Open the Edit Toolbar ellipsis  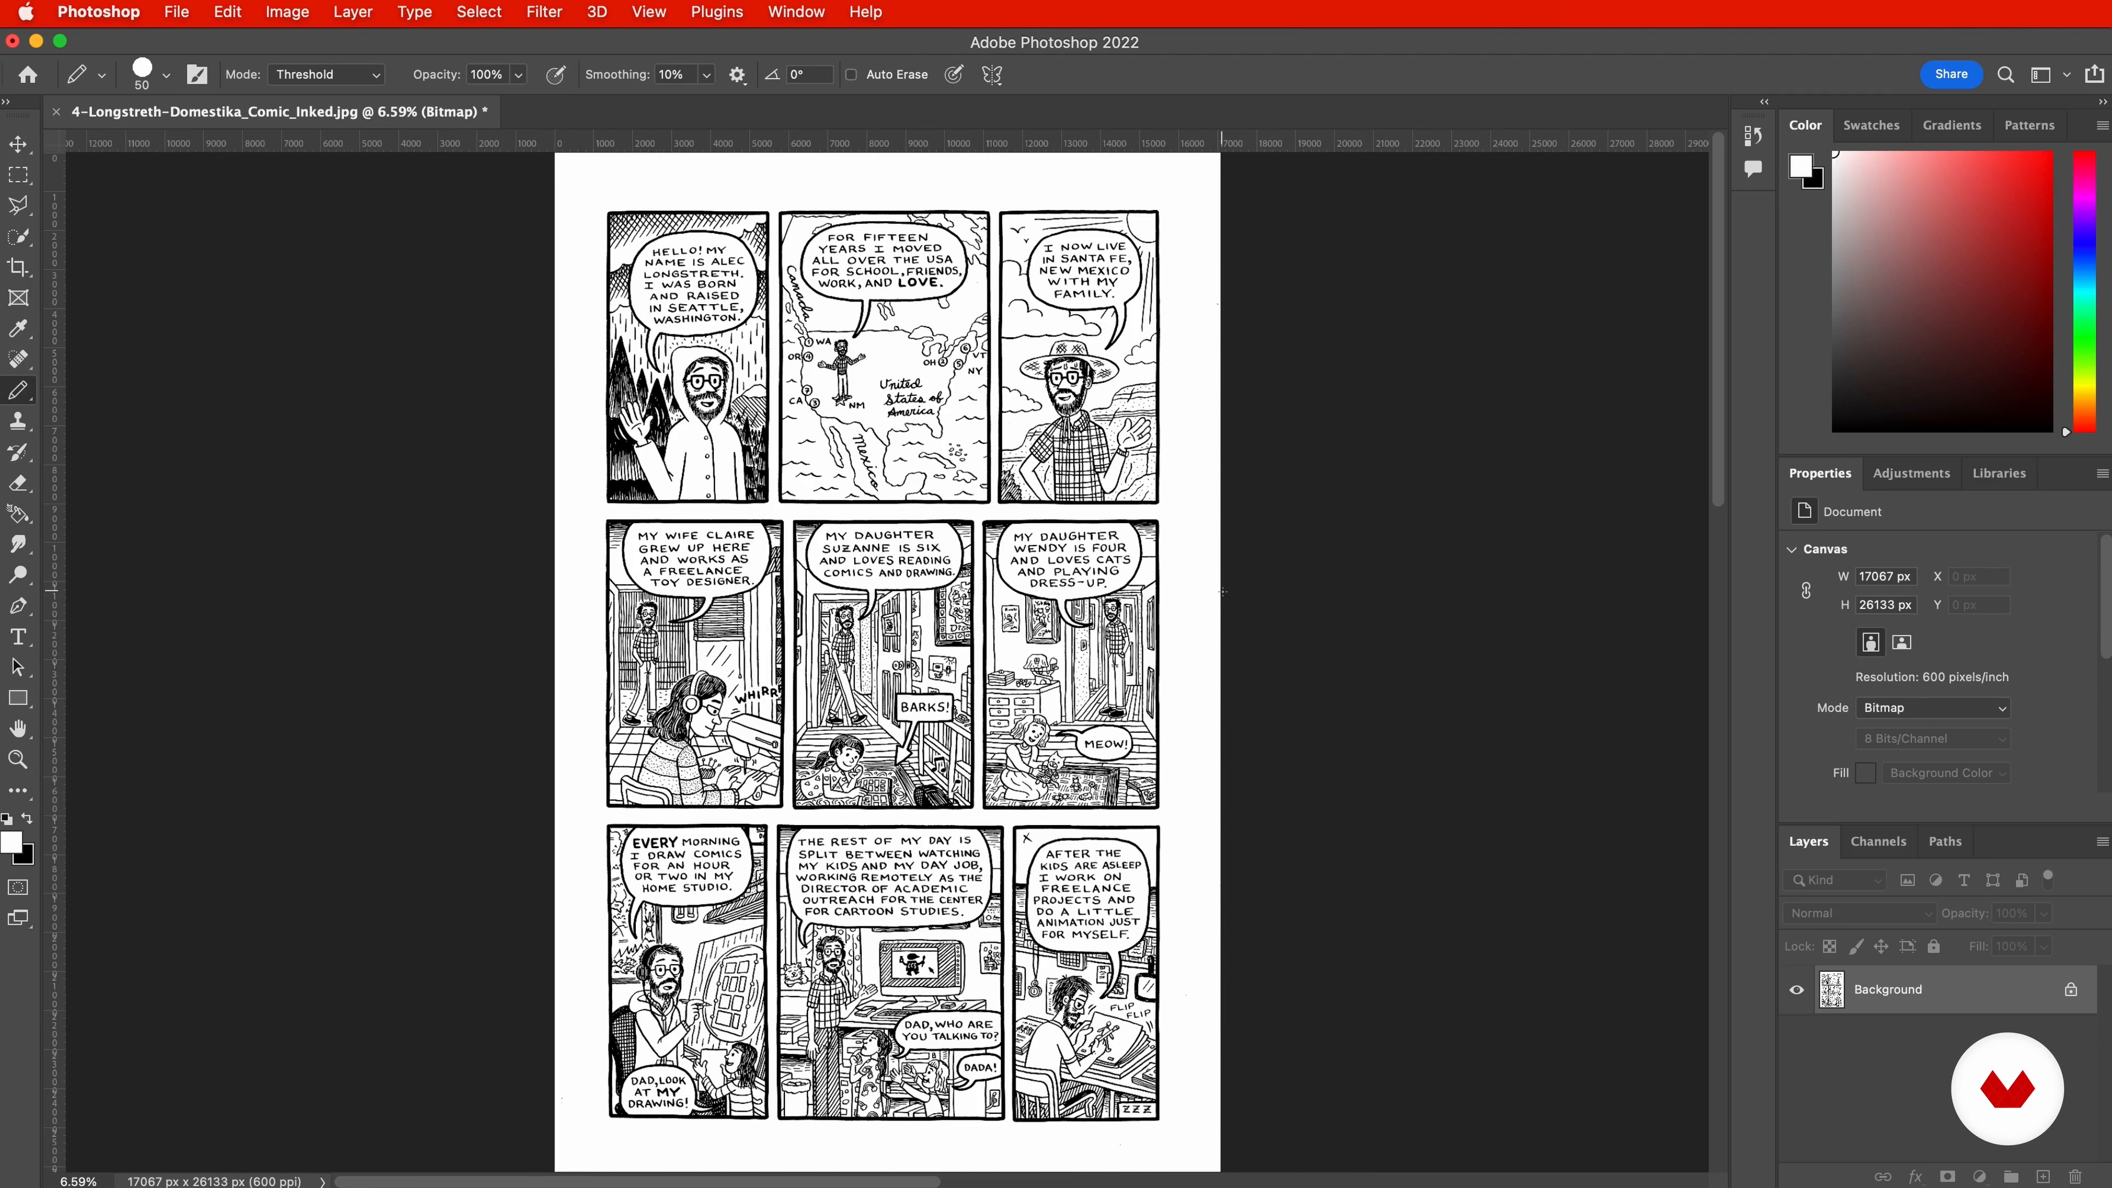(x=18, y=790)
